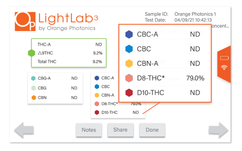
Task: Go to previous page with left arrow
Action: click(x=24, y=130)
